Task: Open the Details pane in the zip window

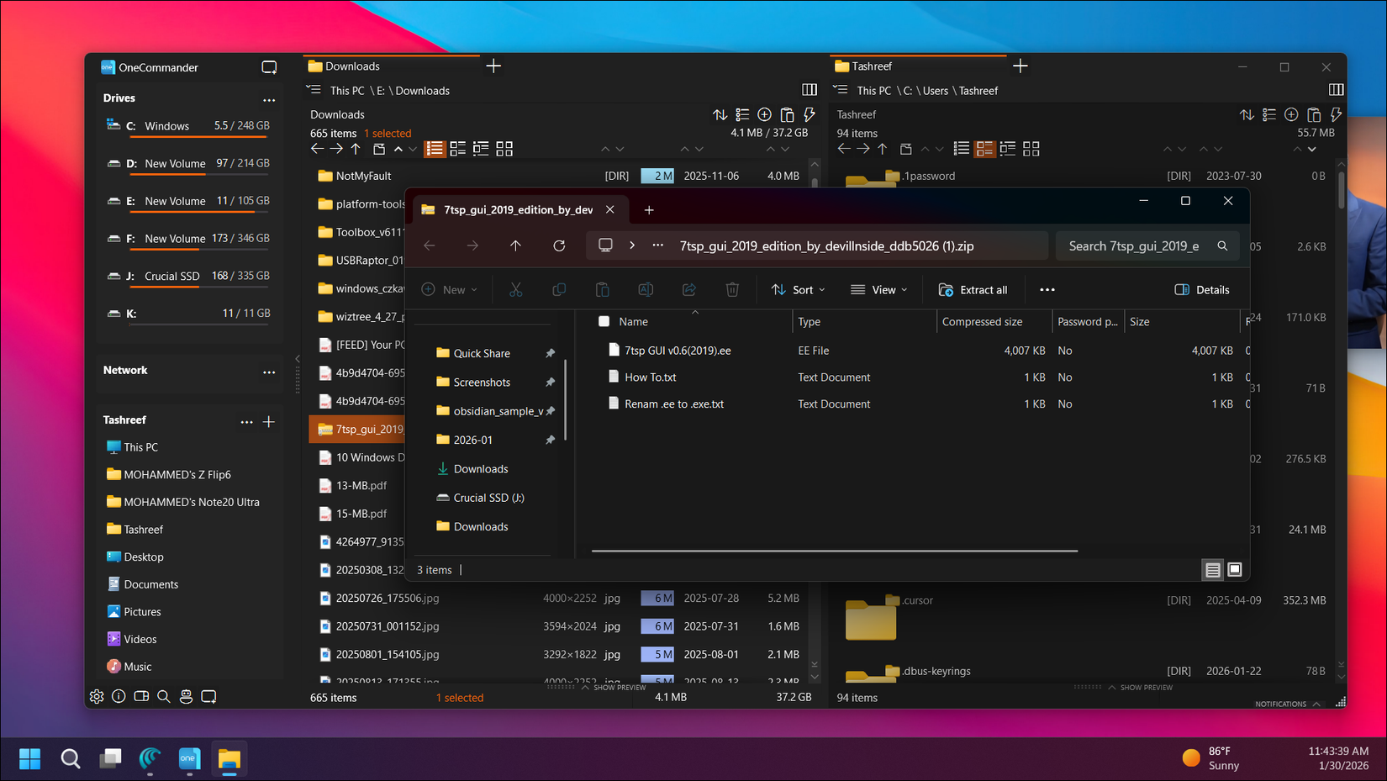Action: 1201,289
